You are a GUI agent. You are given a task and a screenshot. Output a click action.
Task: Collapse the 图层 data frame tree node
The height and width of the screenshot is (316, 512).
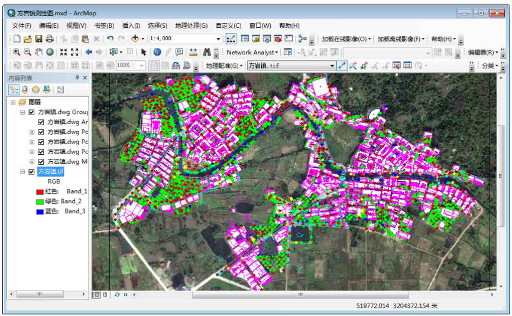pyautogui.click(x=13, y=102)
